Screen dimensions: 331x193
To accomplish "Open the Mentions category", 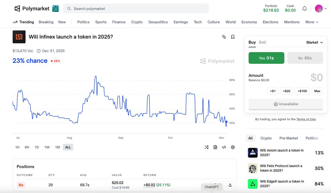I will point(292,22).
